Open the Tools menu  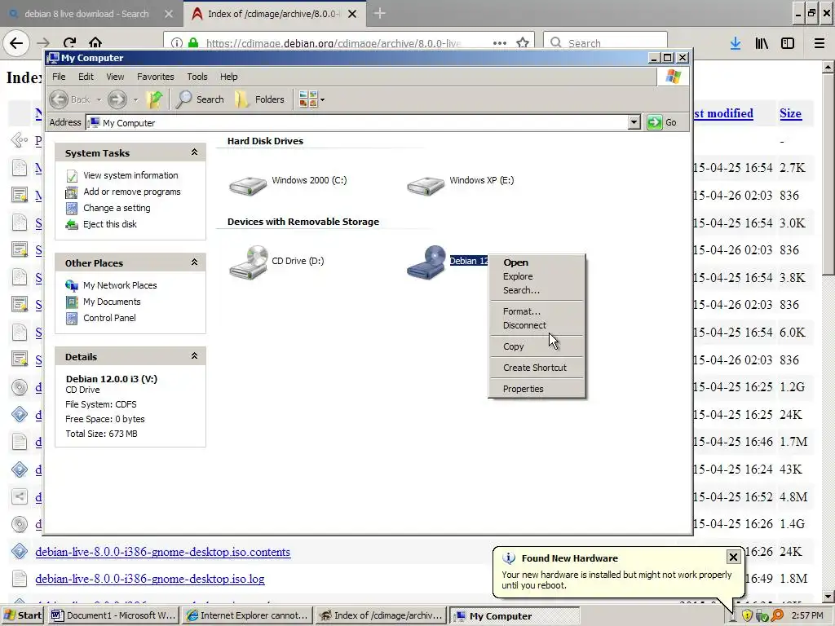pos(197,77)
